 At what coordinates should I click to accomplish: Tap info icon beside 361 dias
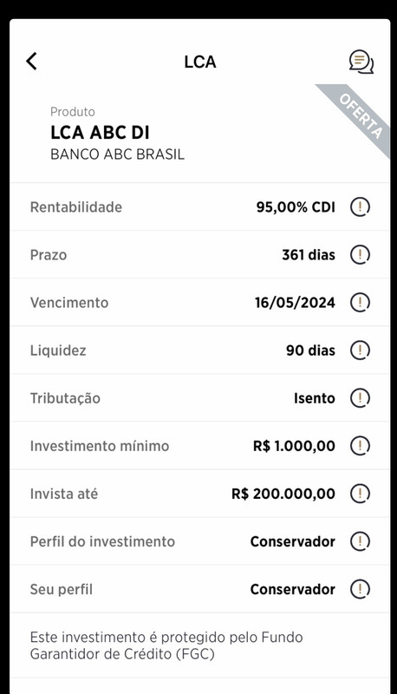pos(360,254)
